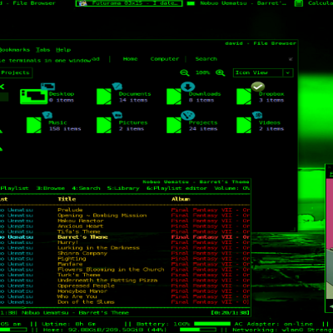Click the Icon View dropdown arrow
This screenshot has width=333, height=333.
[x=288, y=72]
